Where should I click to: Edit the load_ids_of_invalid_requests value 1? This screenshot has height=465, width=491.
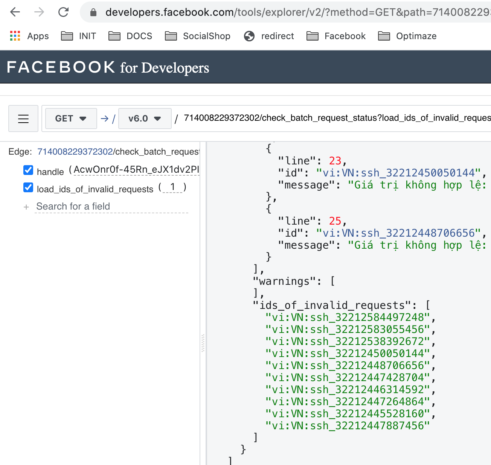[x=172, y=187]
